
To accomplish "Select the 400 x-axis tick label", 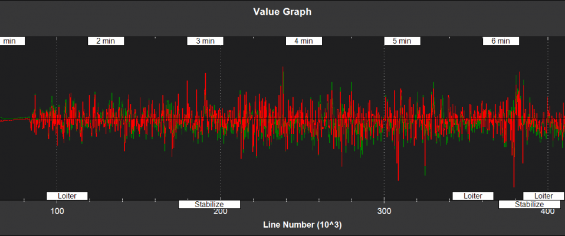I will [548, 212].
